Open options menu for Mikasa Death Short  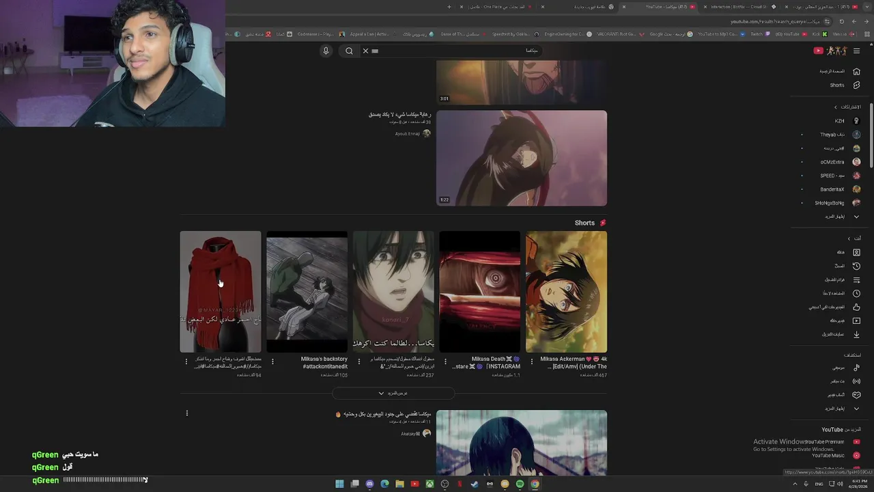(445, 361)
